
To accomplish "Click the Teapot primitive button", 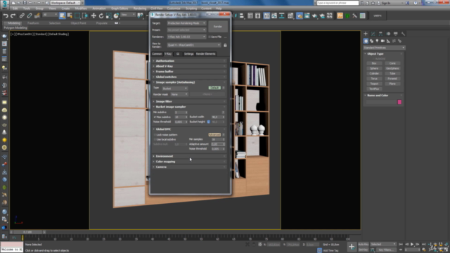I will (x=374, y=84).
